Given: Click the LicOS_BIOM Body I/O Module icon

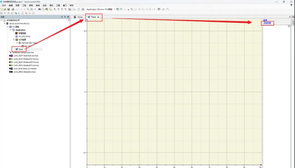Looking at the screenshot, I should coord(11,69).
